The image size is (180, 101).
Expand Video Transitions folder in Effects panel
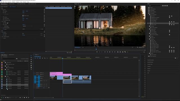[x=148, y=56]
